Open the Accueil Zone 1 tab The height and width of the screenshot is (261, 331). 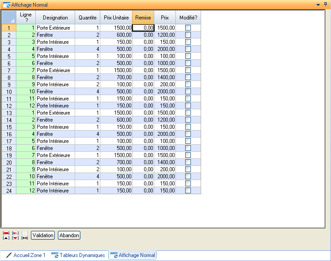[26, 255]
